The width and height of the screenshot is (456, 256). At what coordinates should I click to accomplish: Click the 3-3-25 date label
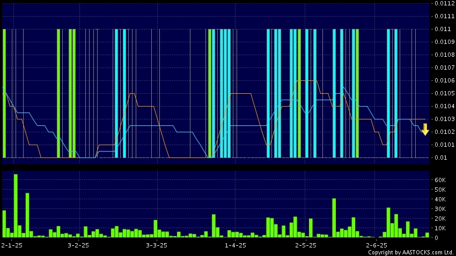click(x=157, y=245)
